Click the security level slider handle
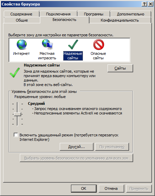The width and height of the screenshot is (155, 196). coord(17,114)
